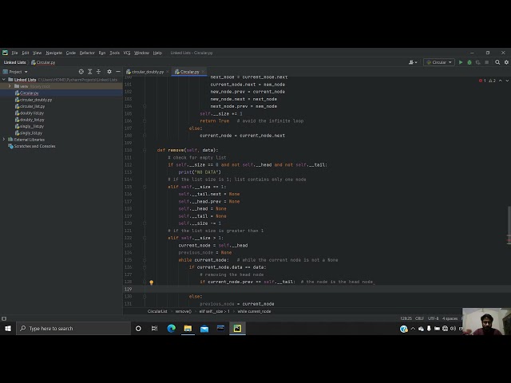The image size is (511, 383).
Task: Open the File menu
Action: 14,53
